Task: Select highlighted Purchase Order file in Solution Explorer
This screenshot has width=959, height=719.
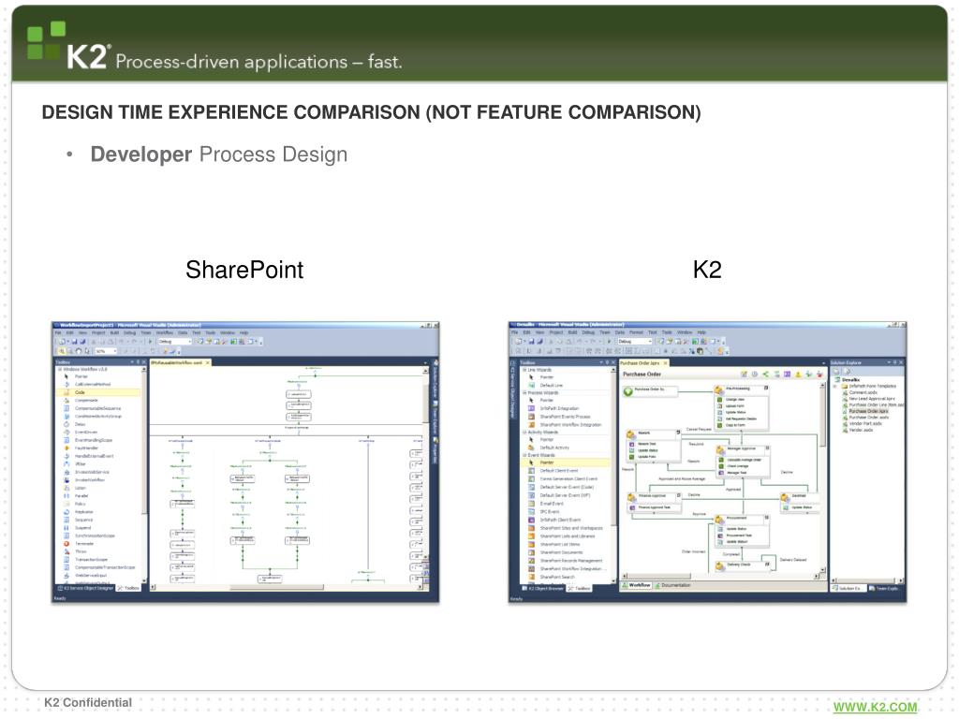Action: click(868, 411)
